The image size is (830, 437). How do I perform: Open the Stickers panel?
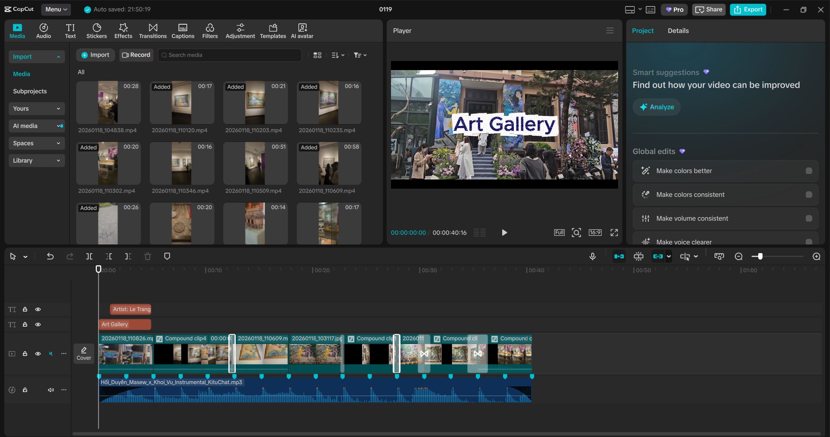tap(96, 31)
